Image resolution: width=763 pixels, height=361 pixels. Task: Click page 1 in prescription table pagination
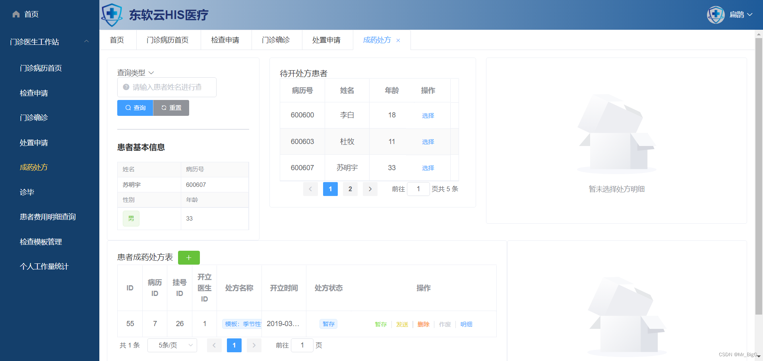pyautogui.click(x=234, y=345)
